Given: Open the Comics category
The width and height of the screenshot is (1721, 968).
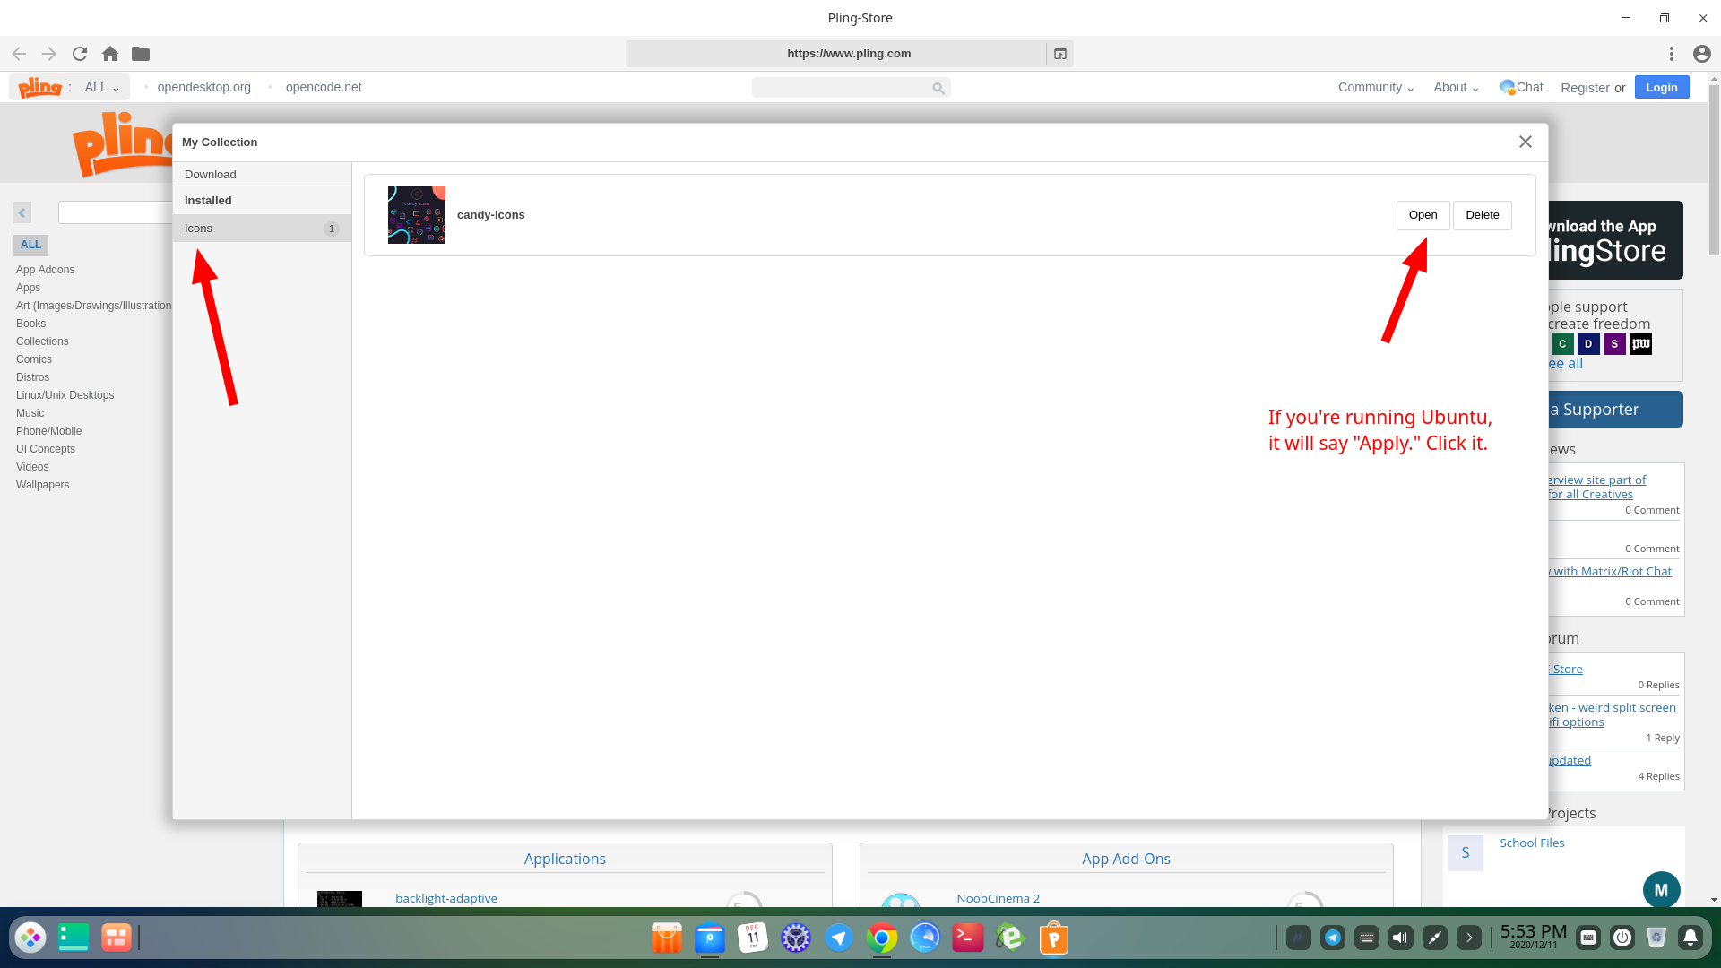Looking at the screenshot, I should [34, 359].
